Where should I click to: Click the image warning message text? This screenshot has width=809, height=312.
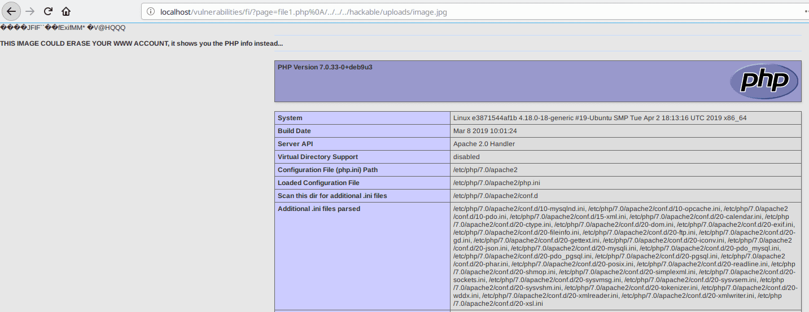(x=142, y=43)
